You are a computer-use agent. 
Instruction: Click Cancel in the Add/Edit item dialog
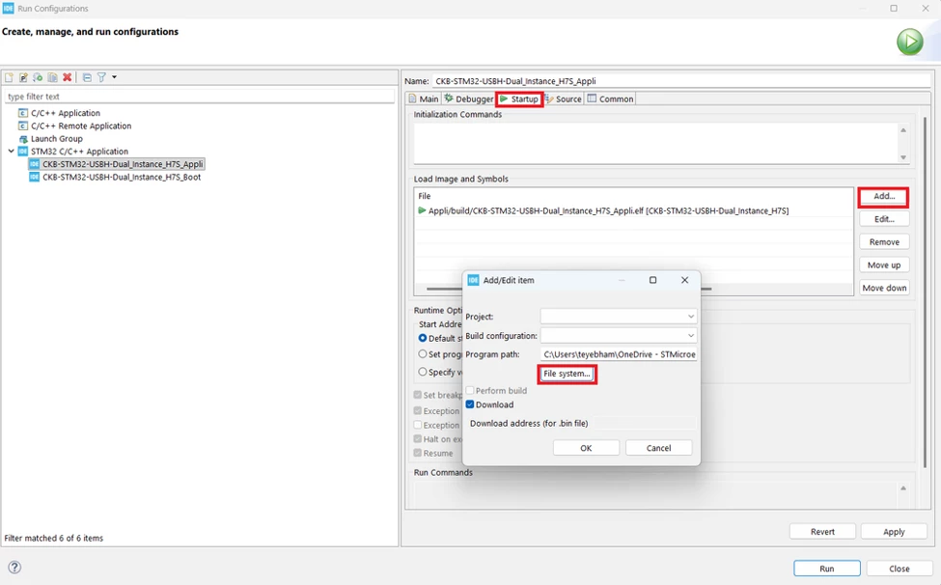point(658,448)
